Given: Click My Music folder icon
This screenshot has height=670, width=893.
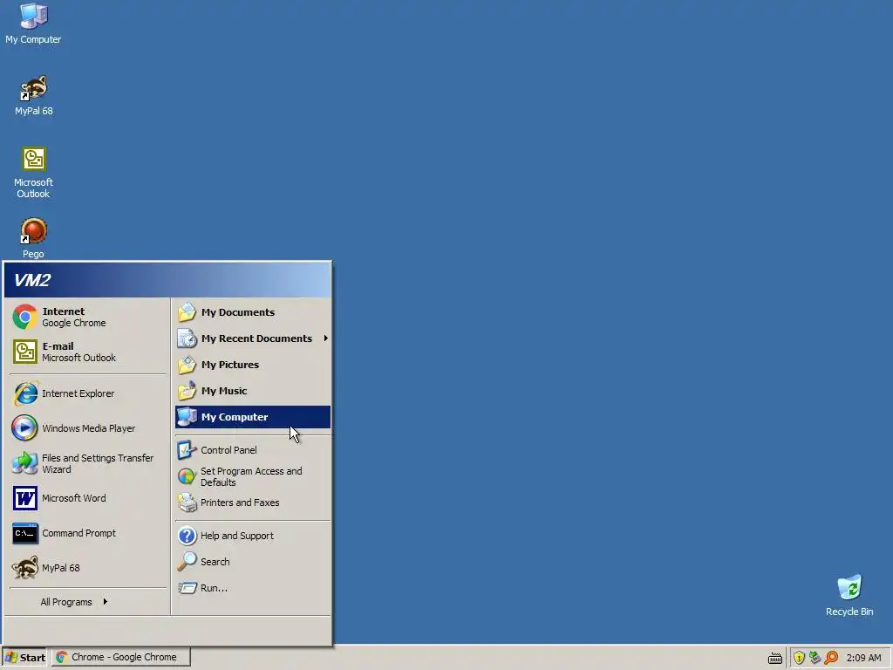Looking at the screenshot, I should click(187, 391).
